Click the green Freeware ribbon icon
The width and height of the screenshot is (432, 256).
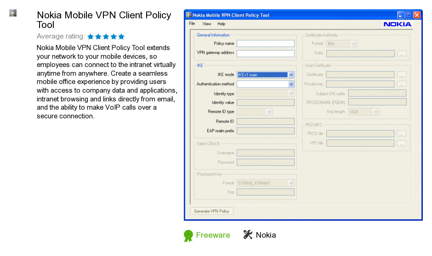click(x=188, y=236)
